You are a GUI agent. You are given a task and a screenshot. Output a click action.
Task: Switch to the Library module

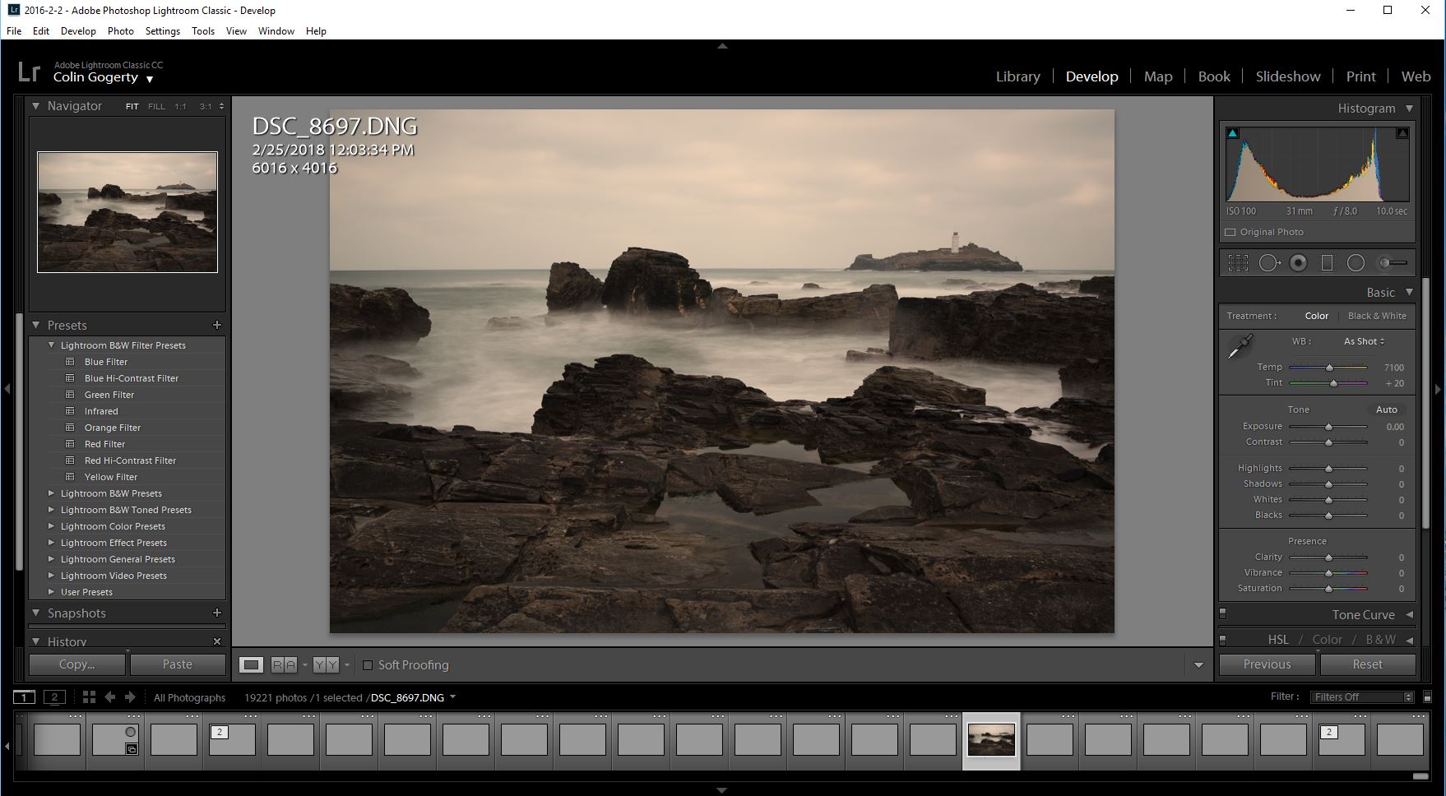point(1017,76)
